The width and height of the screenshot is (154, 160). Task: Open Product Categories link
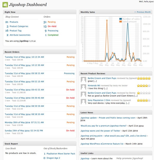[x=19, y=26]
